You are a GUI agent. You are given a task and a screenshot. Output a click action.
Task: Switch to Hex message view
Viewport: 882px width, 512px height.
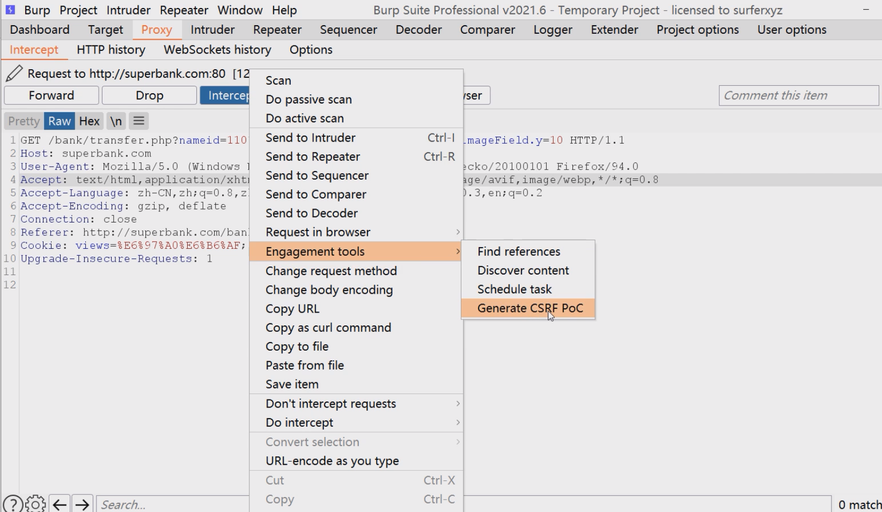click(90, 121)
